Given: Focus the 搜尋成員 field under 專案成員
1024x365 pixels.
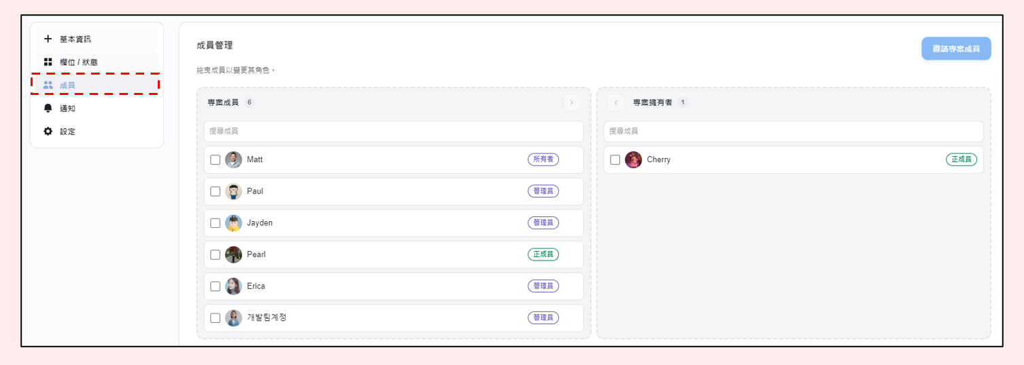Looking at the screenshot, I should coord(394,131).
